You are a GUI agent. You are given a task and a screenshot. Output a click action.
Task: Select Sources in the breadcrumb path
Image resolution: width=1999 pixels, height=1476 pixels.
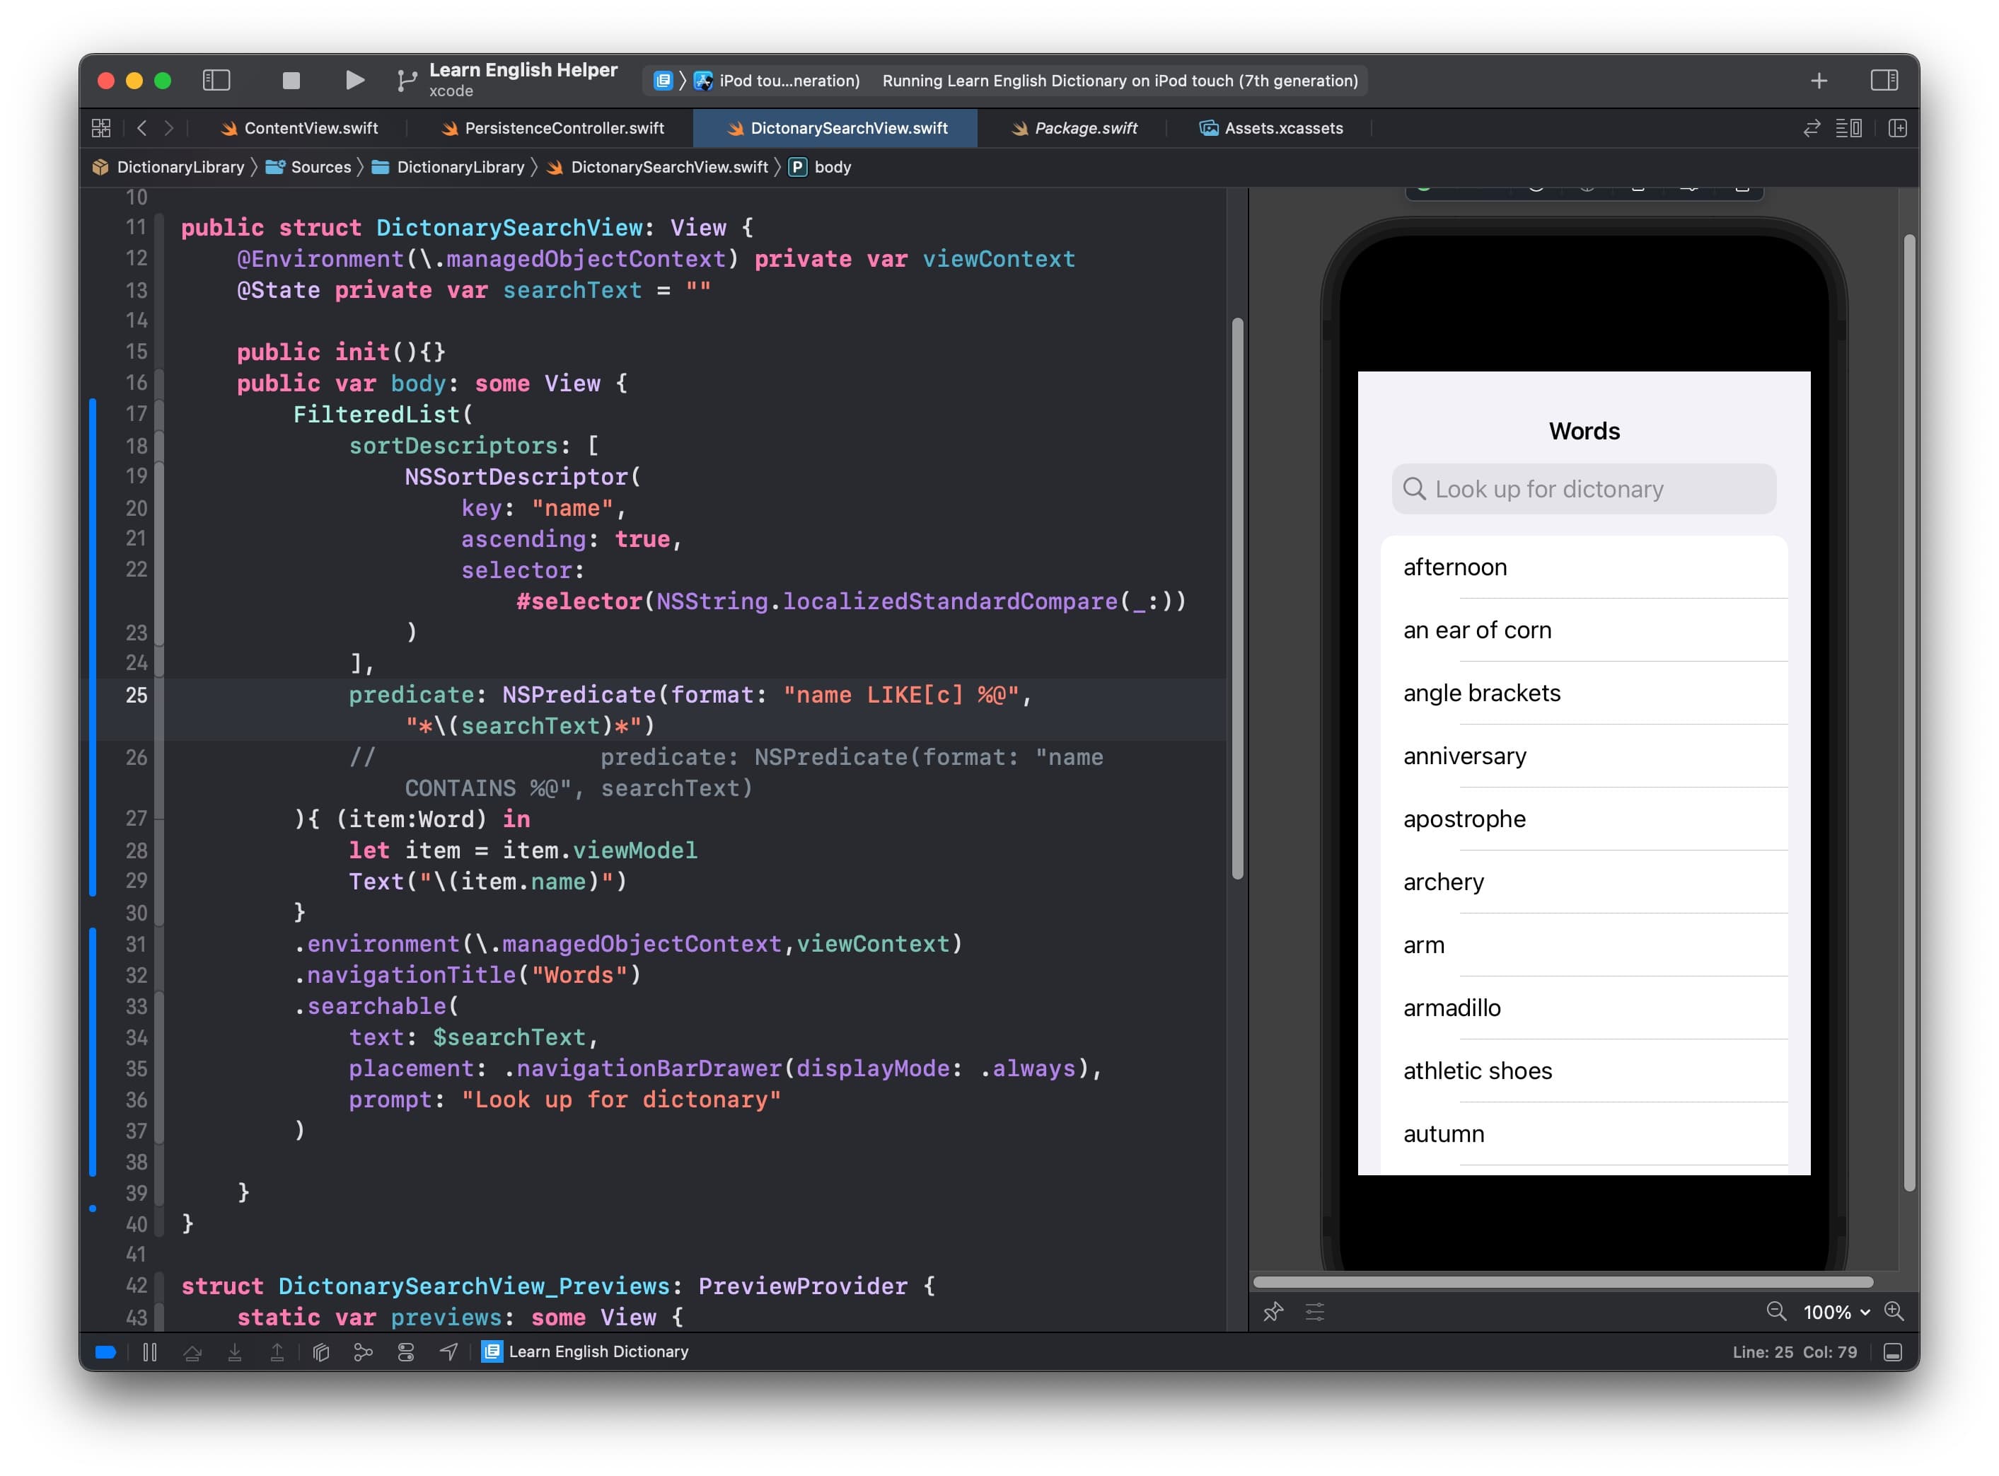[320, 167]
